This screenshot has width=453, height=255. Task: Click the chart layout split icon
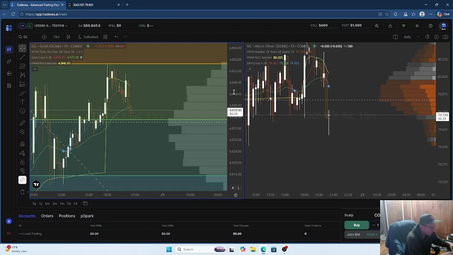[x=395, y=37]
